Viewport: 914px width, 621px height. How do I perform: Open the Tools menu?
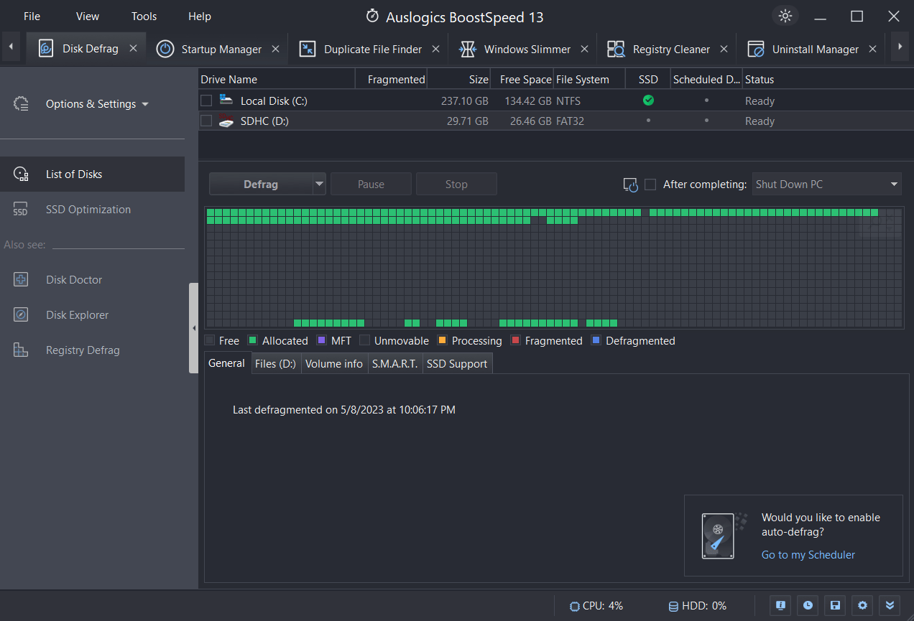[x=143, y=16]
